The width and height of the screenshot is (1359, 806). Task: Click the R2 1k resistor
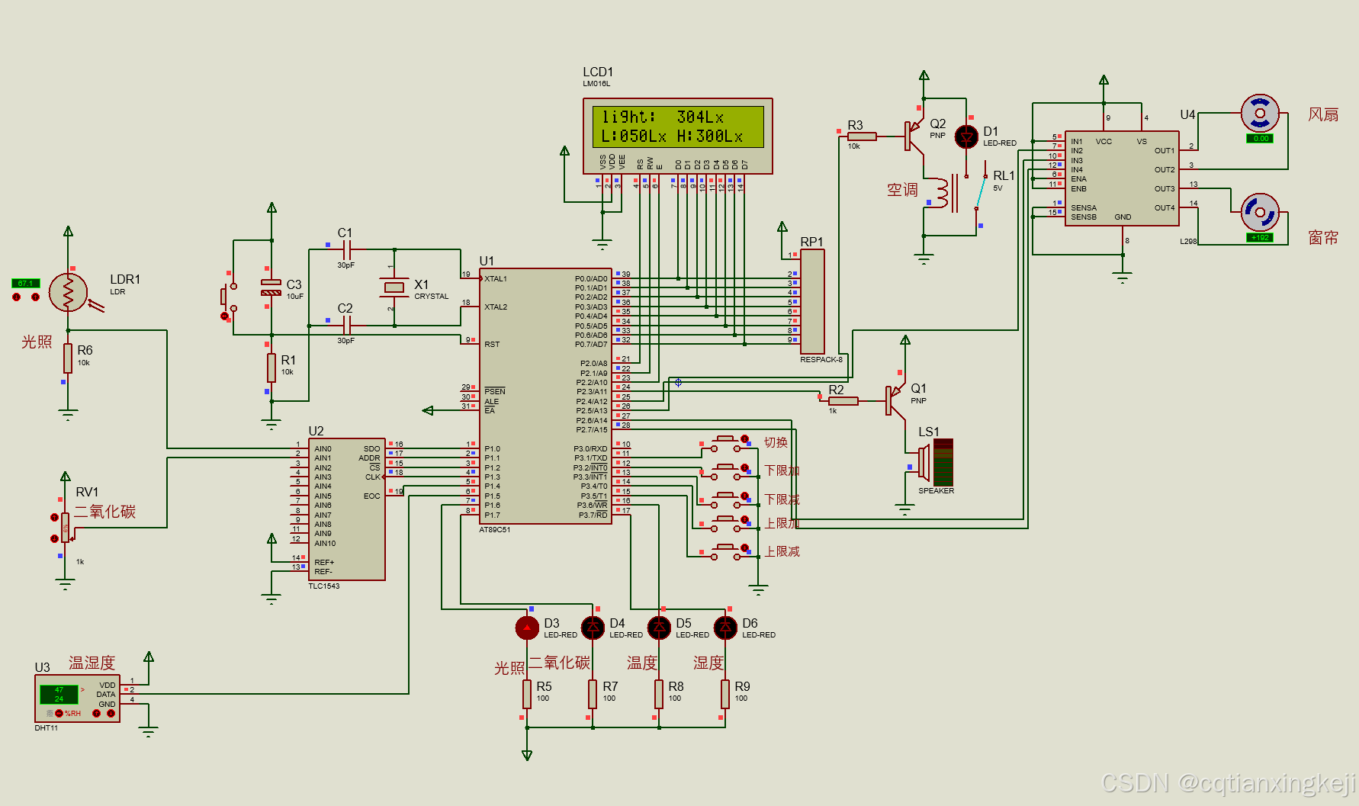[x=843, y=400]
